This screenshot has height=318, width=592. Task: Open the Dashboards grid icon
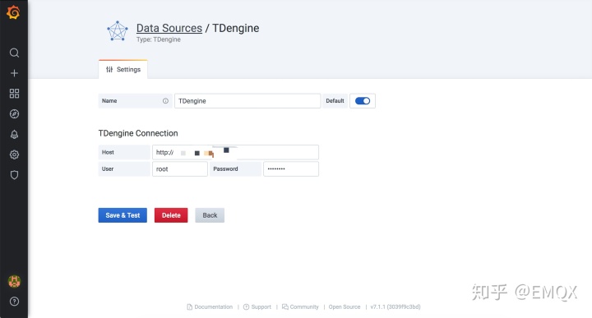[14, 94]
